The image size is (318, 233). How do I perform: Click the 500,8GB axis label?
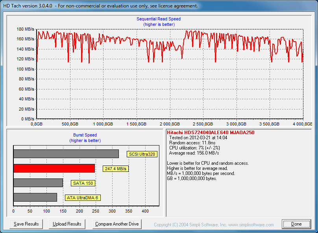(70, 124)
